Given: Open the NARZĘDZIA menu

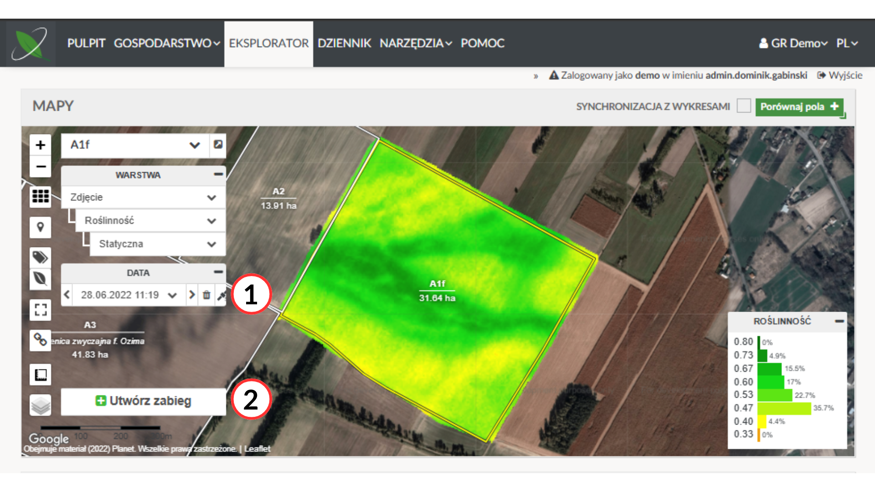Looking at the screenshot, I should click(415, 43).
